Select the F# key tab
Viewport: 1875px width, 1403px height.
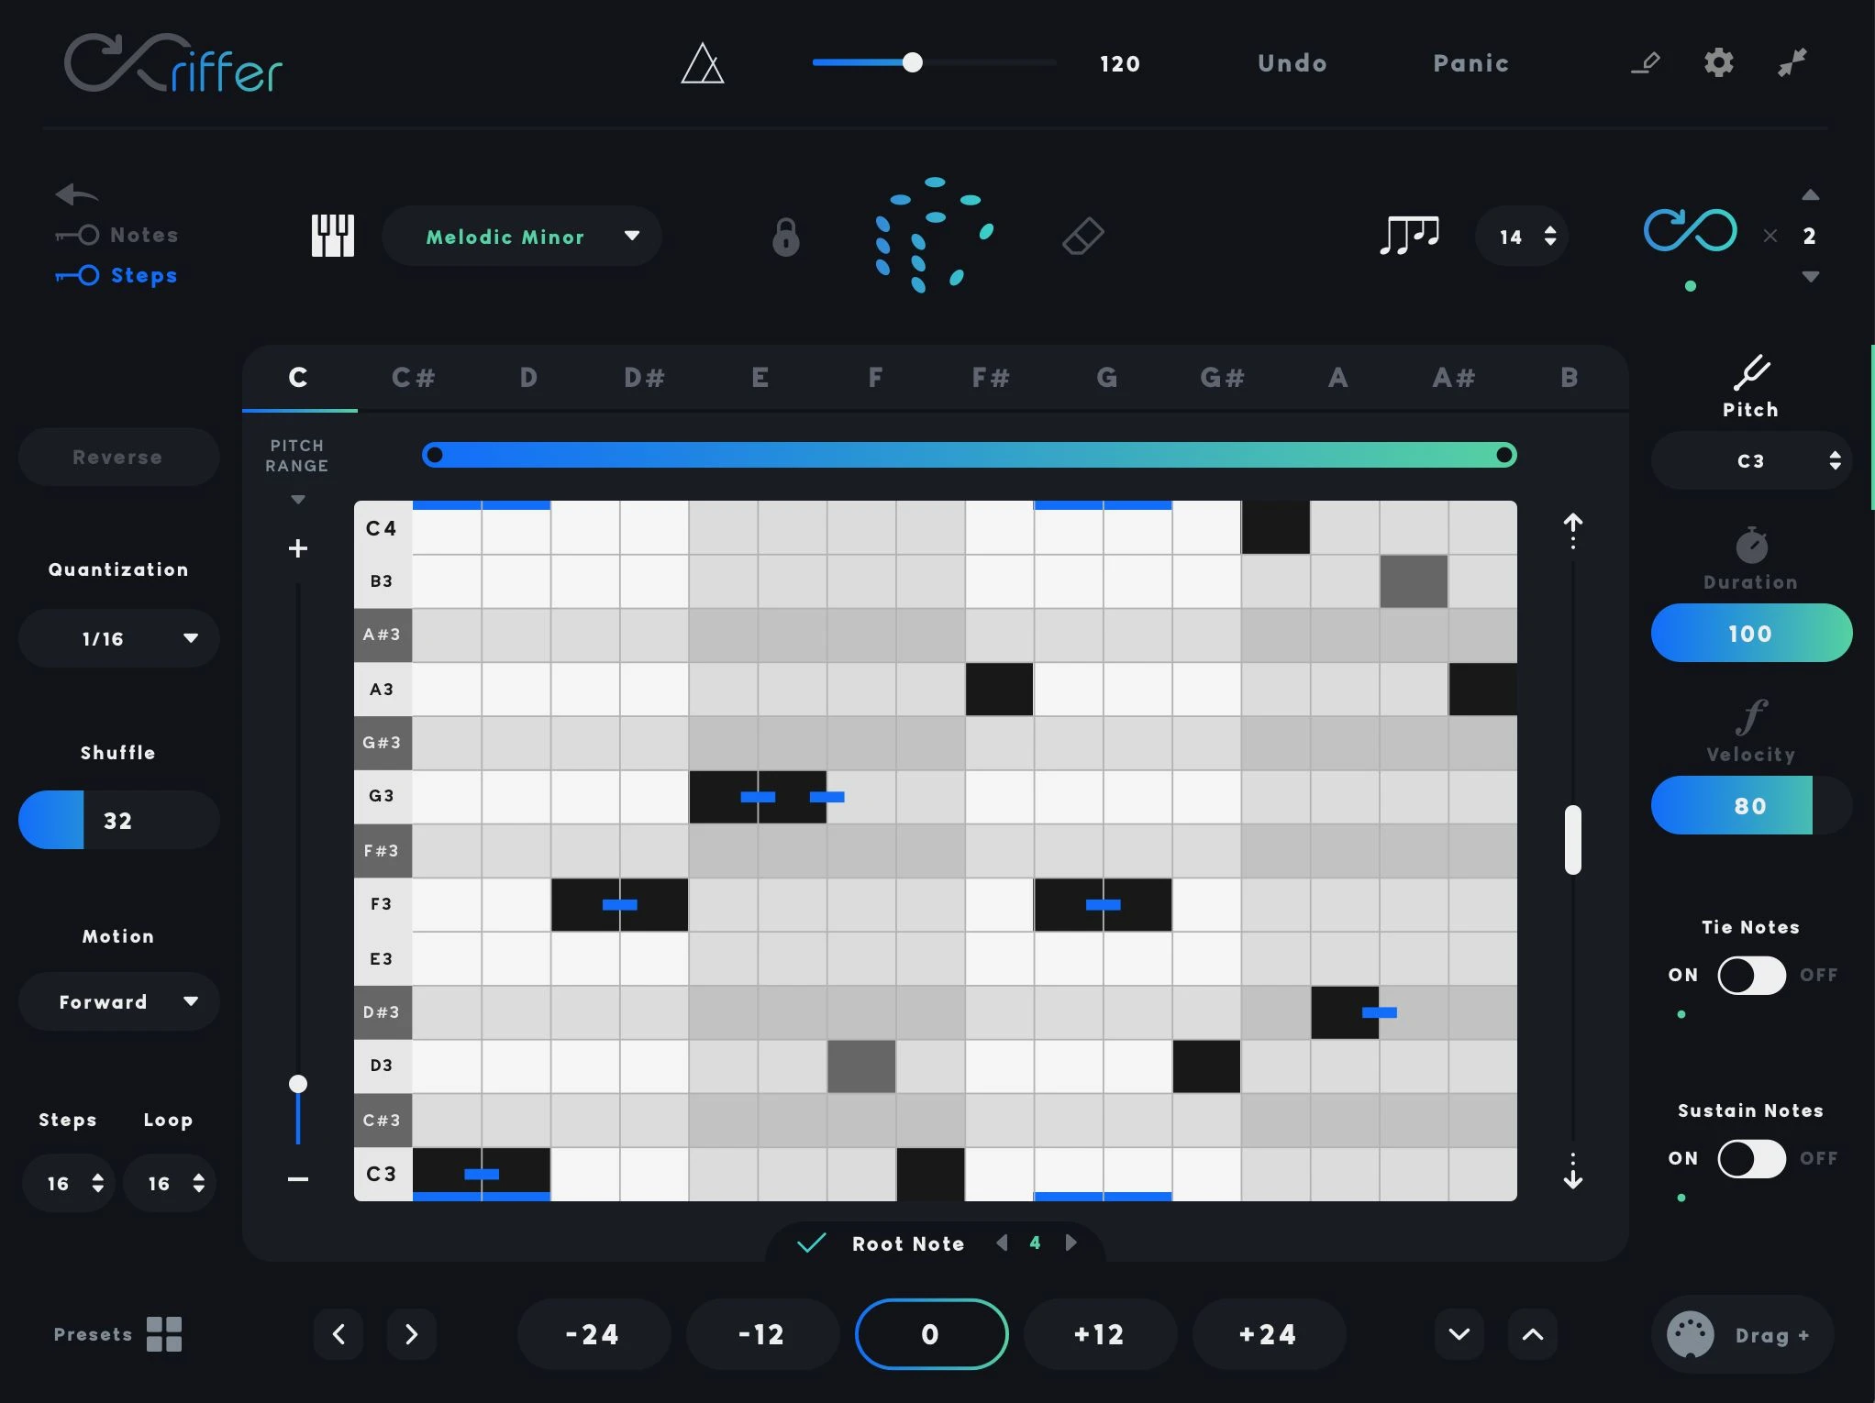[x=991, y=378]
